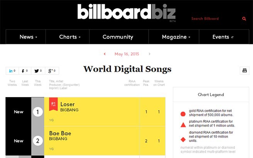Viewport: 253px width, 158px height.
Task: Open the Events menu link
Action: point(223,37)
